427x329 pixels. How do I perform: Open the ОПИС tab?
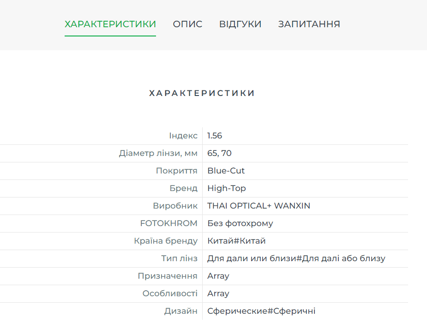pyautogui.click(x=187, y=24)
